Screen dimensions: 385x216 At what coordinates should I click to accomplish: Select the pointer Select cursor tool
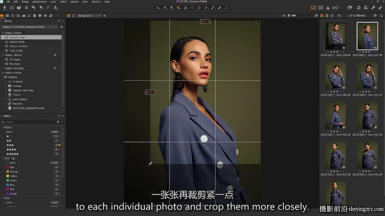(x=158, y=8)
